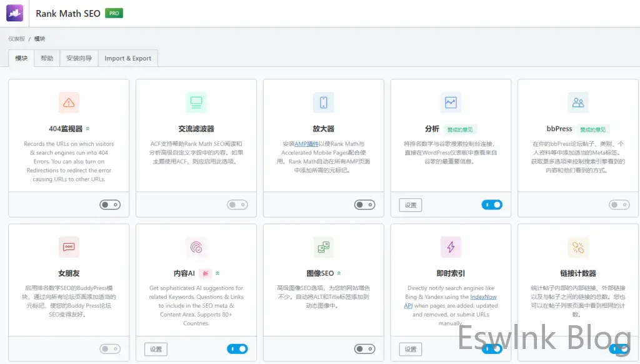
Task: Go to 仪表板 in the breadcrumb
Action: [x=16, y=39]
